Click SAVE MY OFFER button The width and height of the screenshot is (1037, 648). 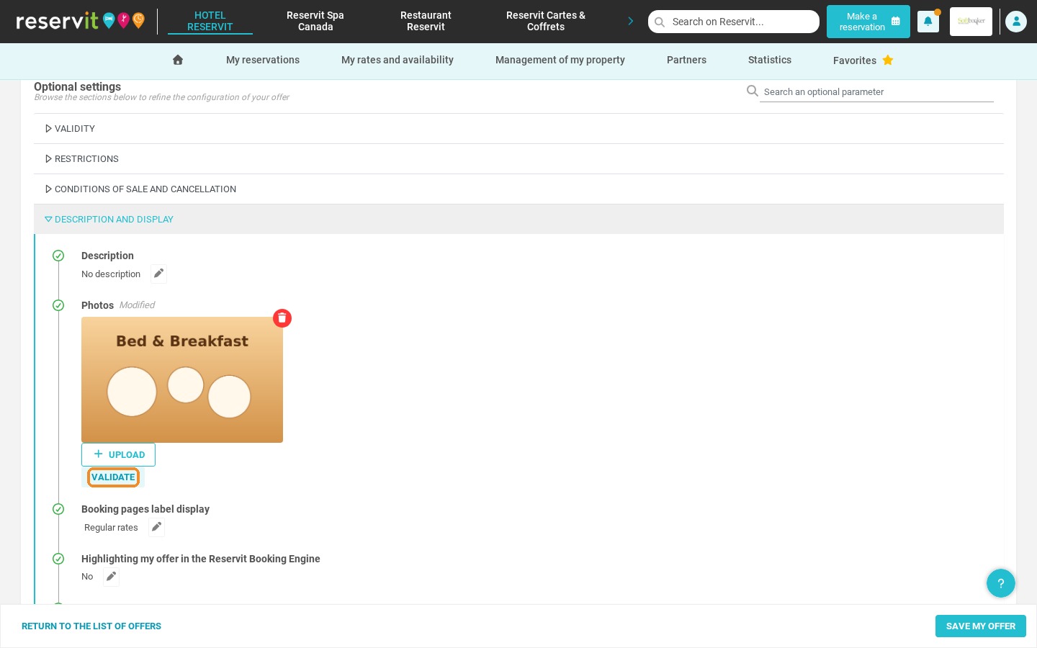(x=980, y=626)
